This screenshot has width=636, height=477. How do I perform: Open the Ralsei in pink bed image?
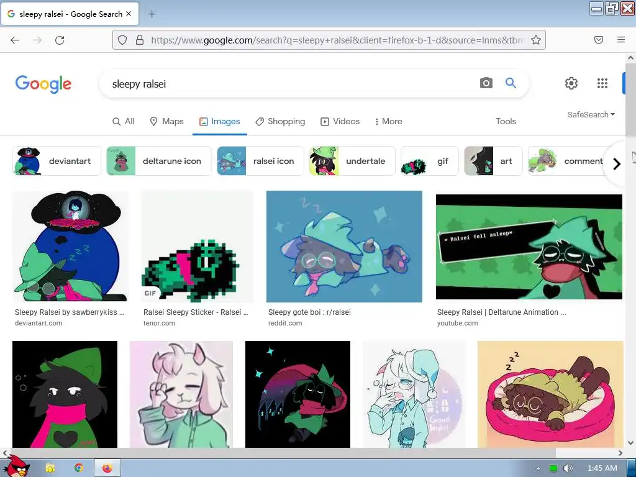(x=550, y=394)
